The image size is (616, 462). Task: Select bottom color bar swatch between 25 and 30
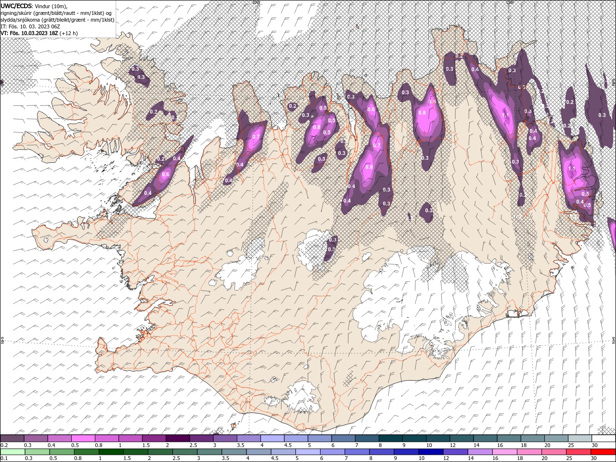coord(578,452)
